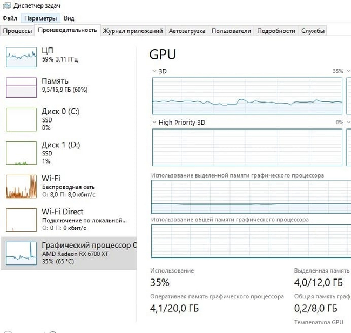Image resolution: width=351 pixels, height=333 pixels.
Task: Select the Wi-Fi Direct graph thumbnail
Action: (21, 220)
